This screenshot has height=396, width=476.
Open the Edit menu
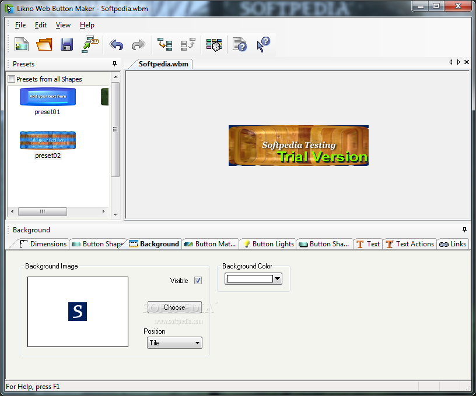tap(41, 25)
